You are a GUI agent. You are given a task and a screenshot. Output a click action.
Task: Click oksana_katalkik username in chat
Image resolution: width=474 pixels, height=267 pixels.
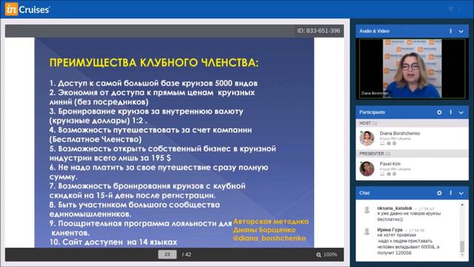coord(395,208)
